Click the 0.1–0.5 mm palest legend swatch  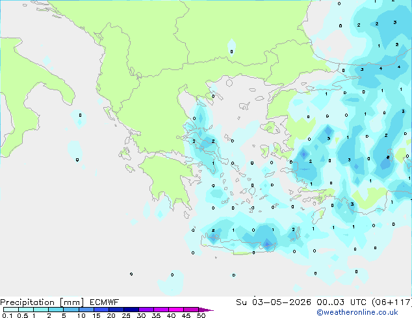pyautogui.click(x=11, y=310)
